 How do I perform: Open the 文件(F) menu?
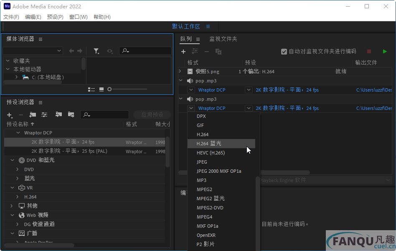click(x=11, y=17)
